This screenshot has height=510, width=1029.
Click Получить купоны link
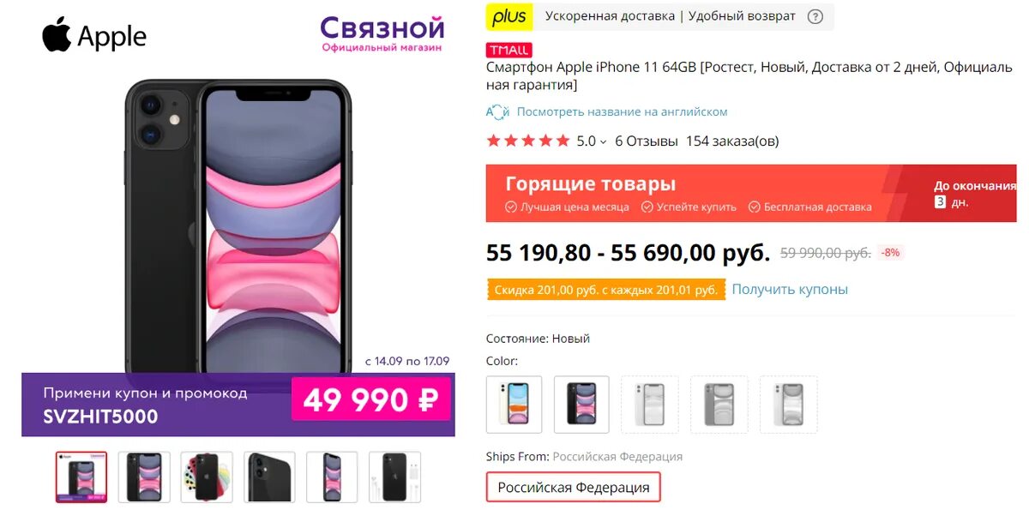pos(790,290)
